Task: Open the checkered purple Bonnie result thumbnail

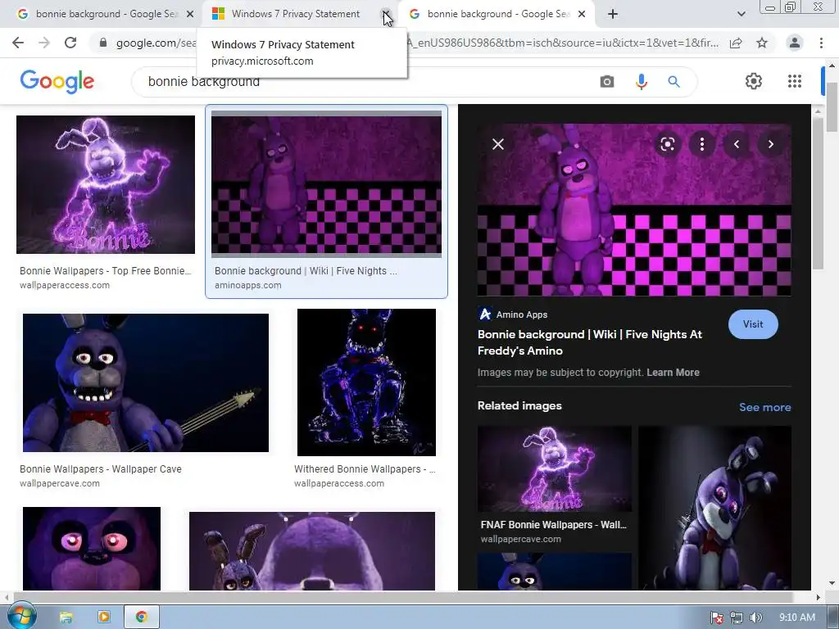Action: [326, 184]
